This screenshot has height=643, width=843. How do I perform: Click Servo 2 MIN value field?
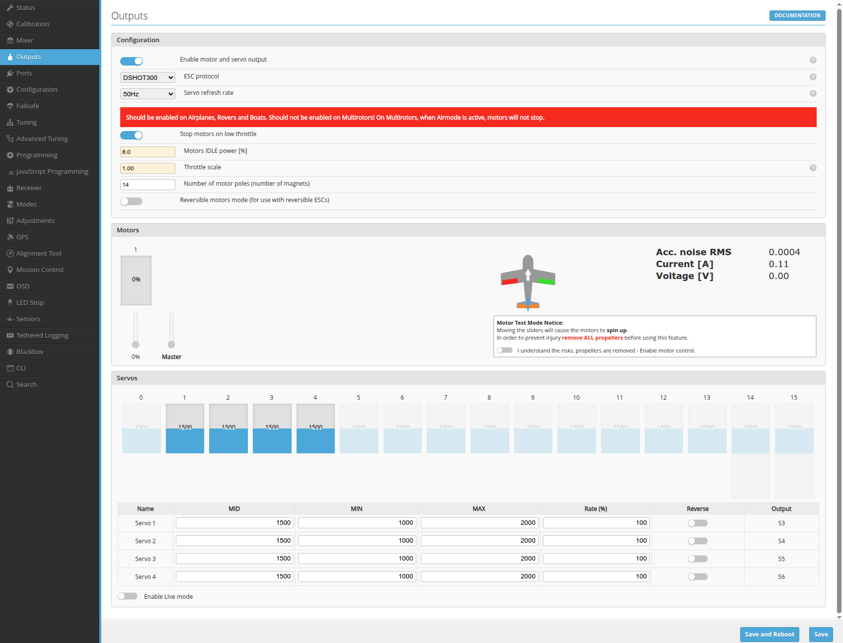tap(357, 541)
